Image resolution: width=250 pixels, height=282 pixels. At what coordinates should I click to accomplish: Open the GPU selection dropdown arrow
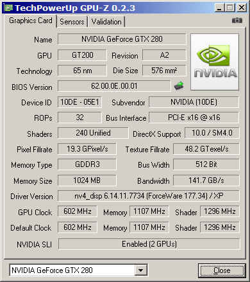pyautogui.click(x=141, y=270)
